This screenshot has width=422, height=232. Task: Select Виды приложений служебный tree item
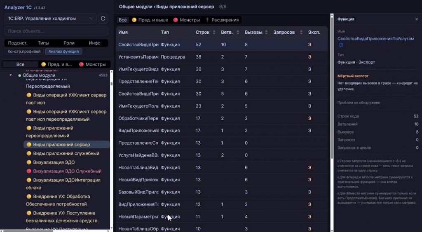coord(66,153)
